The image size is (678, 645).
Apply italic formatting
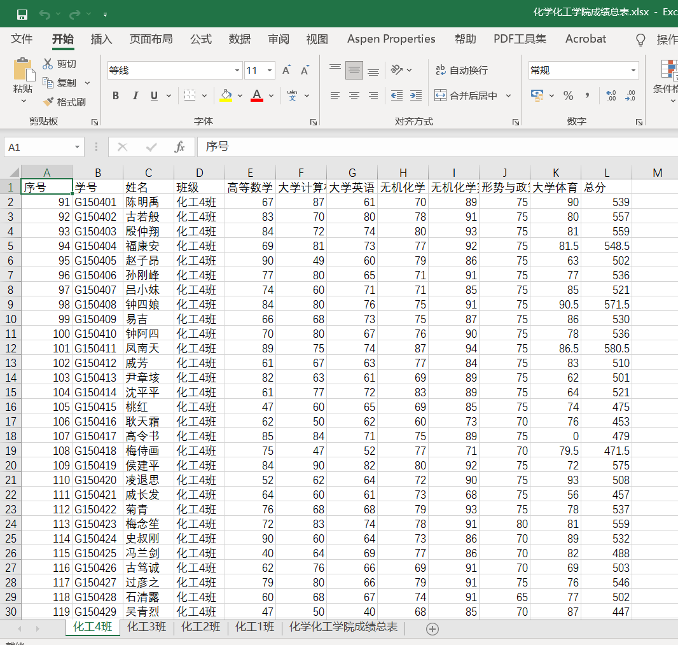pyautogui.click(x=135, y=95)
